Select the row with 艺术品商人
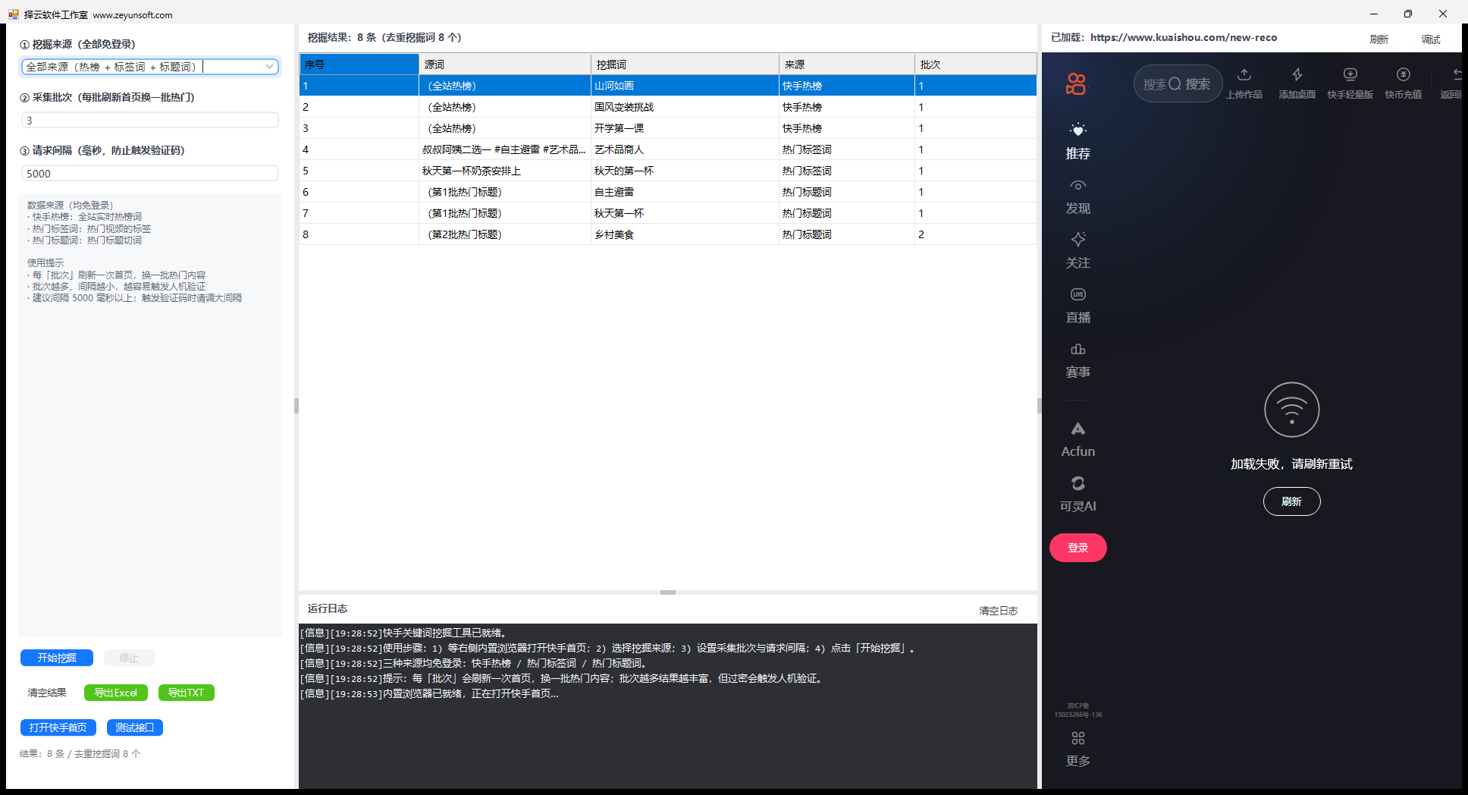1468x795 pixels. pyautogui.click(x=668, y=149)
